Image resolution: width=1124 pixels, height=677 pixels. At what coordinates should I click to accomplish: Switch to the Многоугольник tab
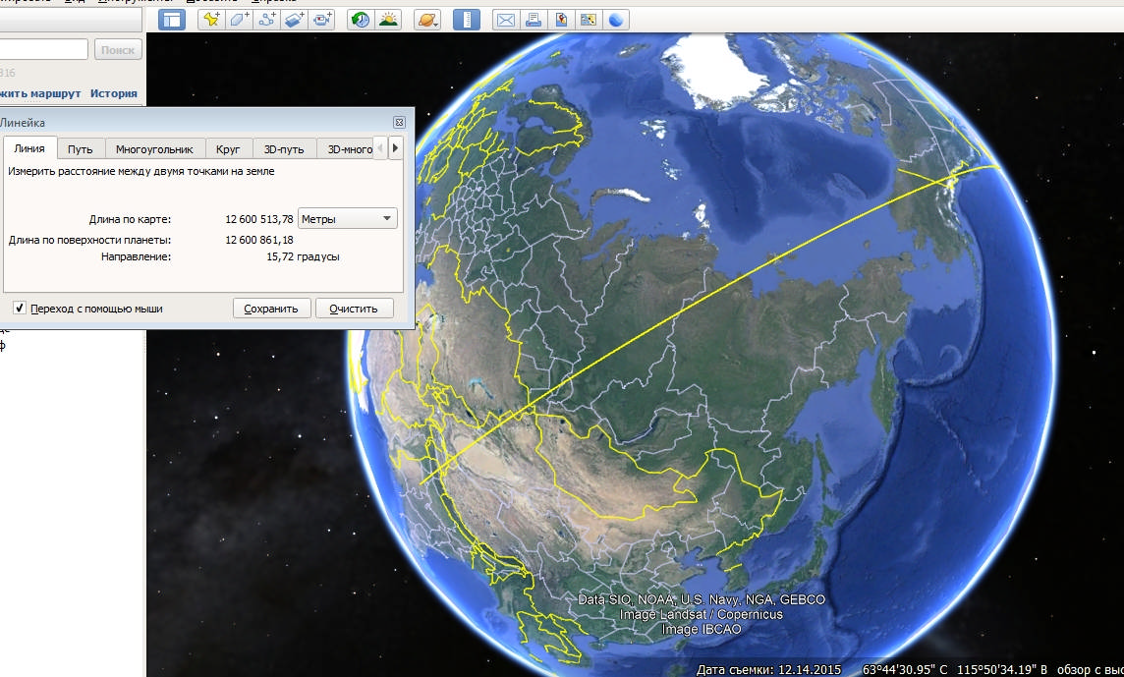(154, 149)
